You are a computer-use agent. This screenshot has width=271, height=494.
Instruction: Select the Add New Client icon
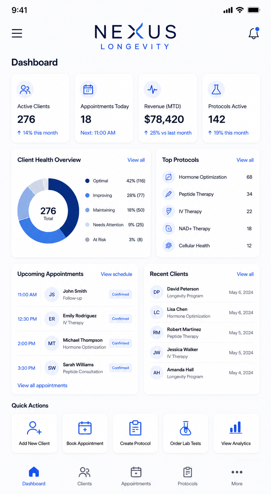[34, 428]
